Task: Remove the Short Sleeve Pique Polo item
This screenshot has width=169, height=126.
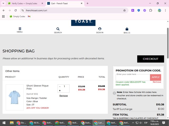Action: (x=64, y=96)
